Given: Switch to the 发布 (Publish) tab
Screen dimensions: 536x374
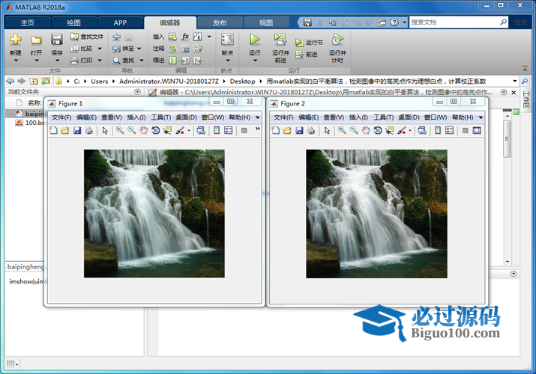Looking at the screenshot, I should coord(220,23).
